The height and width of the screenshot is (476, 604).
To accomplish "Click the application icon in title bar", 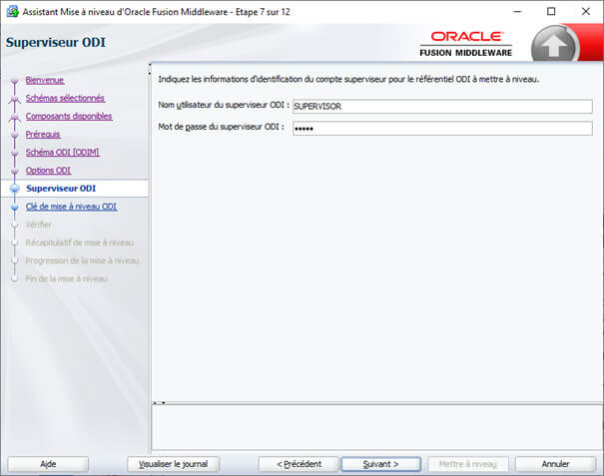I will (x=12, y=12).
